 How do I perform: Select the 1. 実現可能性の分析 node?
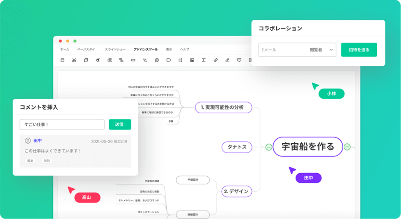pos(223,107)
